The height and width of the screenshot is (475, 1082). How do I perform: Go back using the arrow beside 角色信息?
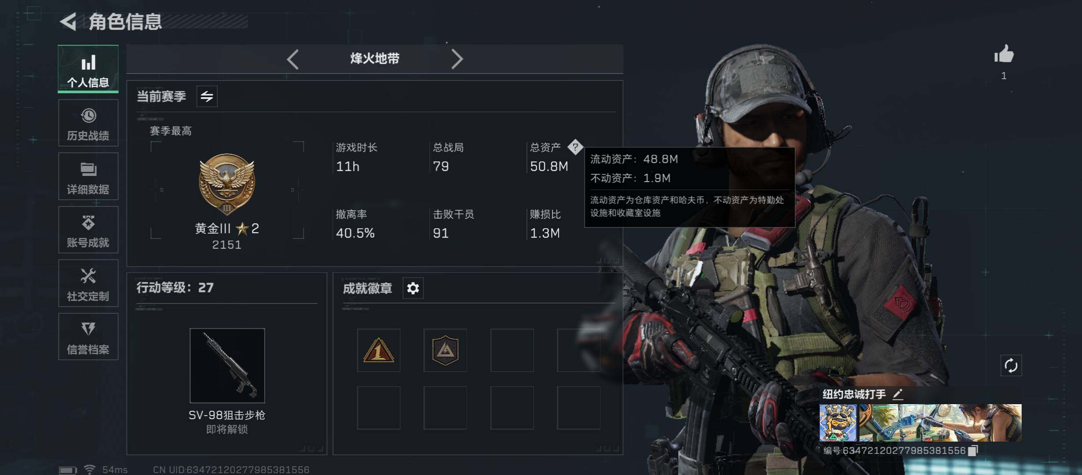[x=68, y=21]
